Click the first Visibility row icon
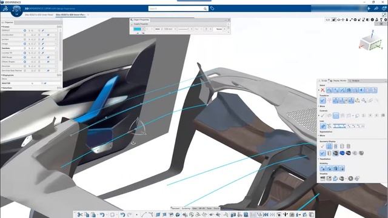Image resolution: width=388 pixels, height=218 pixels. (323, 168)
